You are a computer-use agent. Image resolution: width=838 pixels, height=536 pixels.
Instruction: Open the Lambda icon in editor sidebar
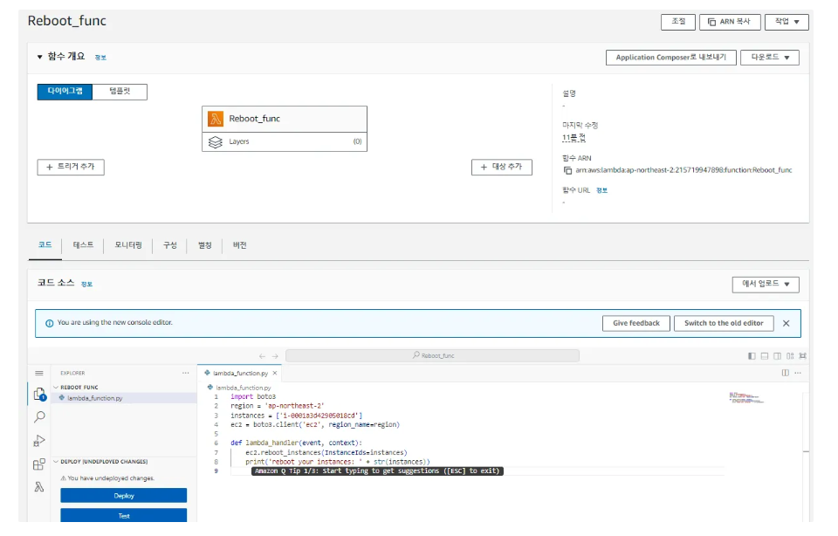pos(39,487)
